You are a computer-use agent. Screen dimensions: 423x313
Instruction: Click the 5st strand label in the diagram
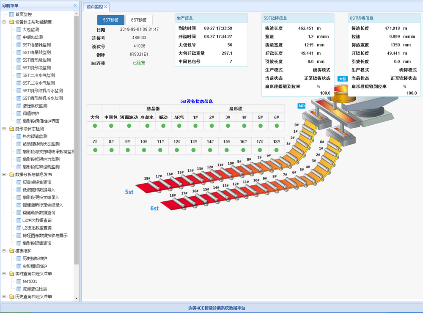click(129, 192)
